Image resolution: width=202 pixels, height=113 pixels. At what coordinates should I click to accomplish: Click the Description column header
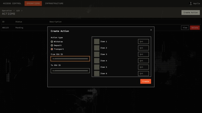click(x=55, y=22)
